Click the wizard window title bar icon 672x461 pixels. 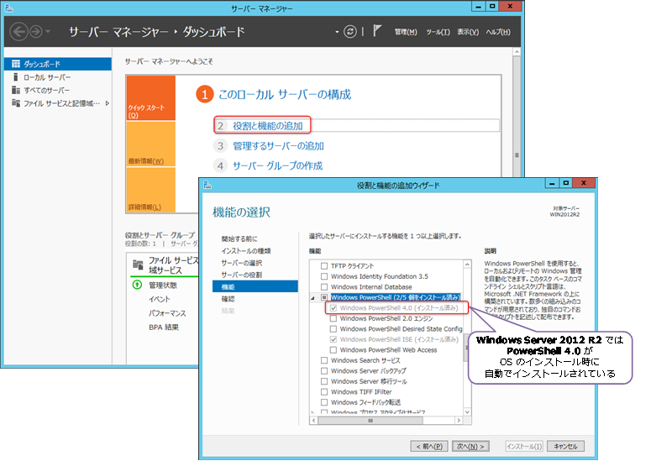[207, 185]
